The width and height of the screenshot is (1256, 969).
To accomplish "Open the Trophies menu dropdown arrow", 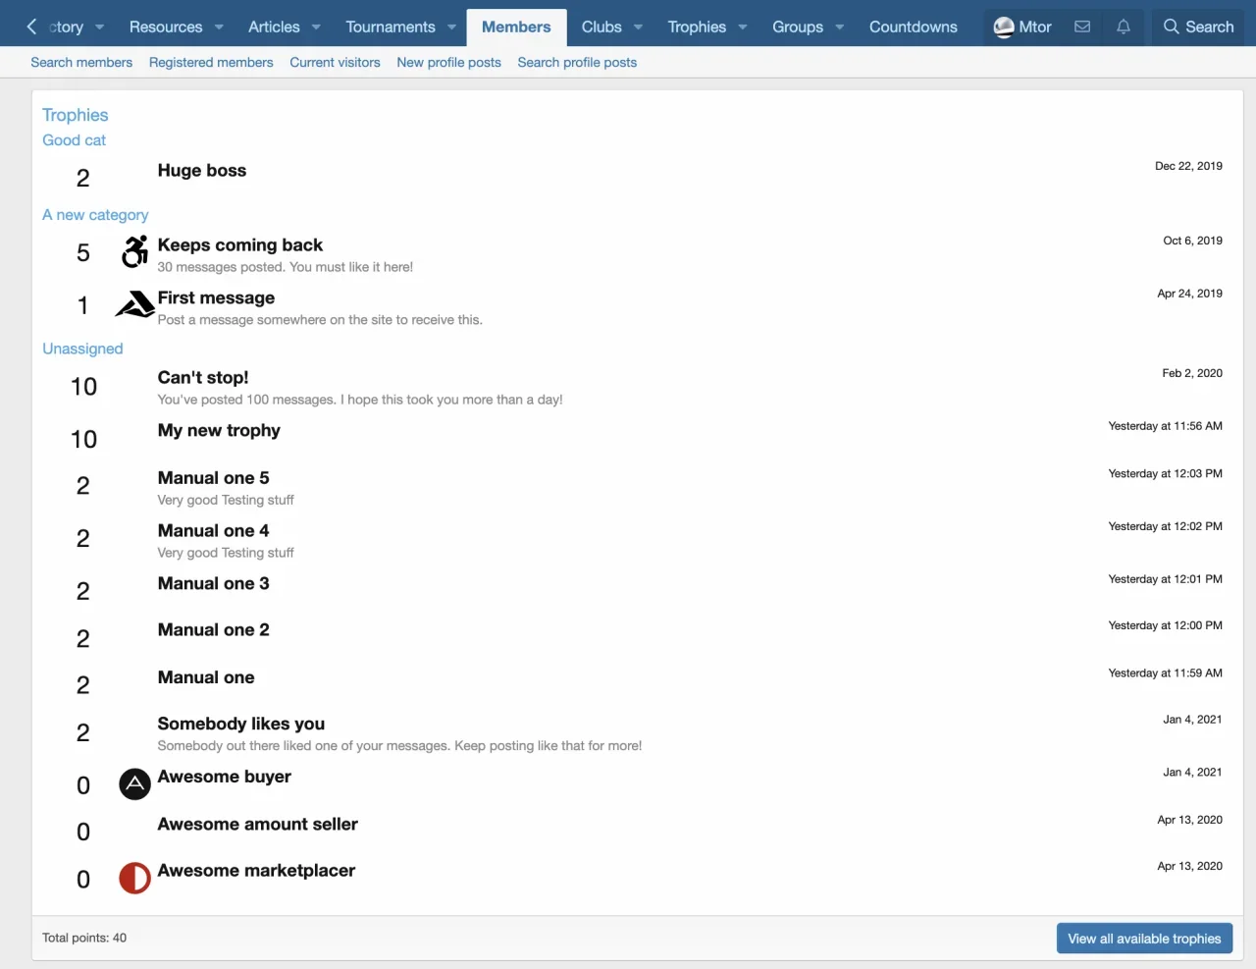I will 743,27.
